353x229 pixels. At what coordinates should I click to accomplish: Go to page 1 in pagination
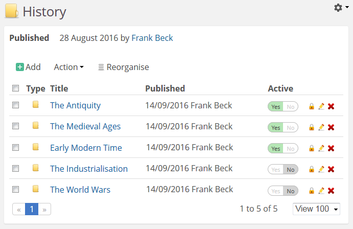[x=32, y=209]
